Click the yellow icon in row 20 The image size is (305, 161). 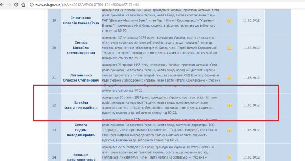[229, 48]
